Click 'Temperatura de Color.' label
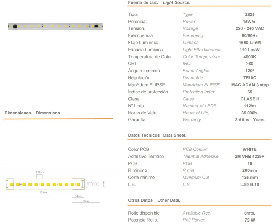The image size is (276, 224). pyautogui.click(x=150, y=57)
